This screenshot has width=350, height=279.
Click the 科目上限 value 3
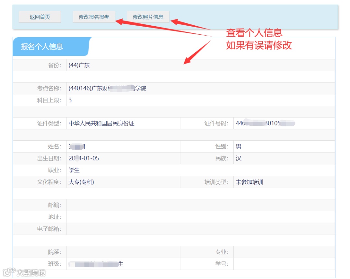pyautogui.click(x=70, y=100)
